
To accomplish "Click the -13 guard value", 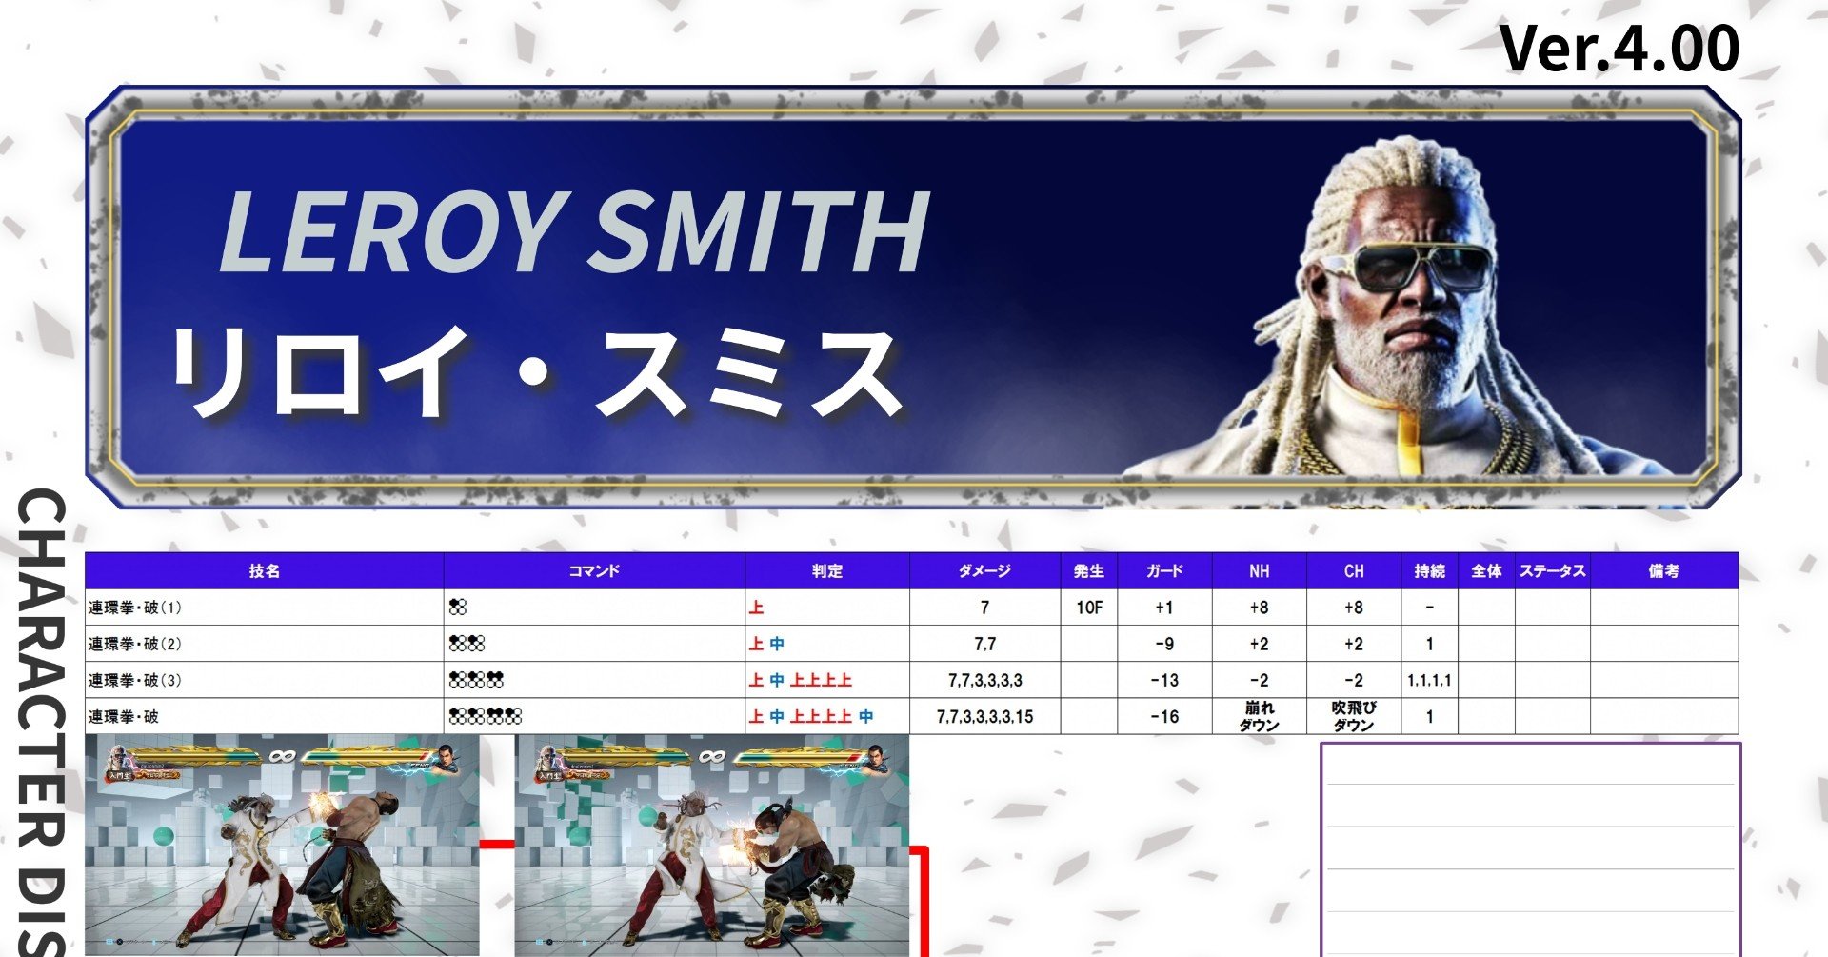I will pos(1164,680).
